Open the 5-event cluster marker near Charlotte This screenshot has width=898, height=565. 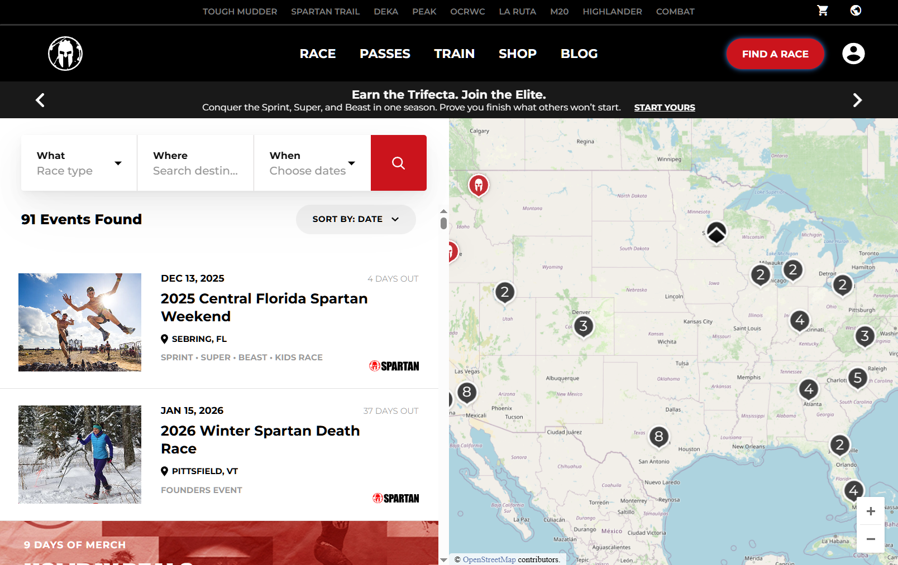[x=858, y=378]
